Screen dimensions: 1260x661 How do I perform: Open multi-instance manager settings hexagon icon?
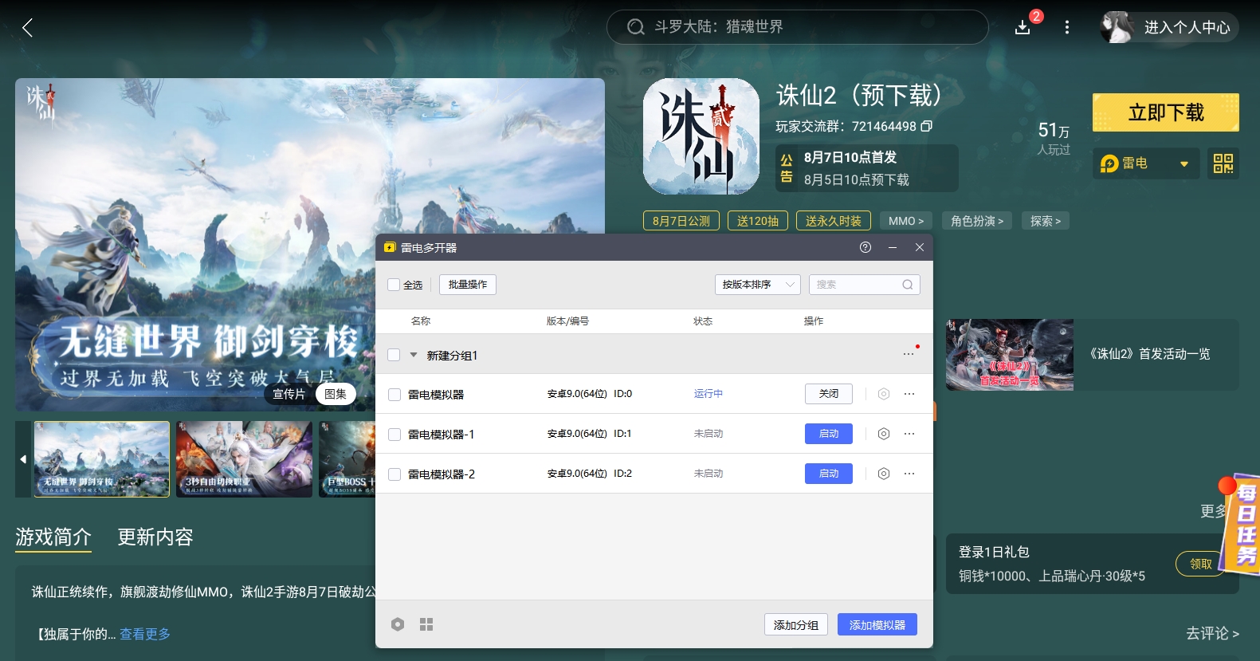tap(398, 624)
